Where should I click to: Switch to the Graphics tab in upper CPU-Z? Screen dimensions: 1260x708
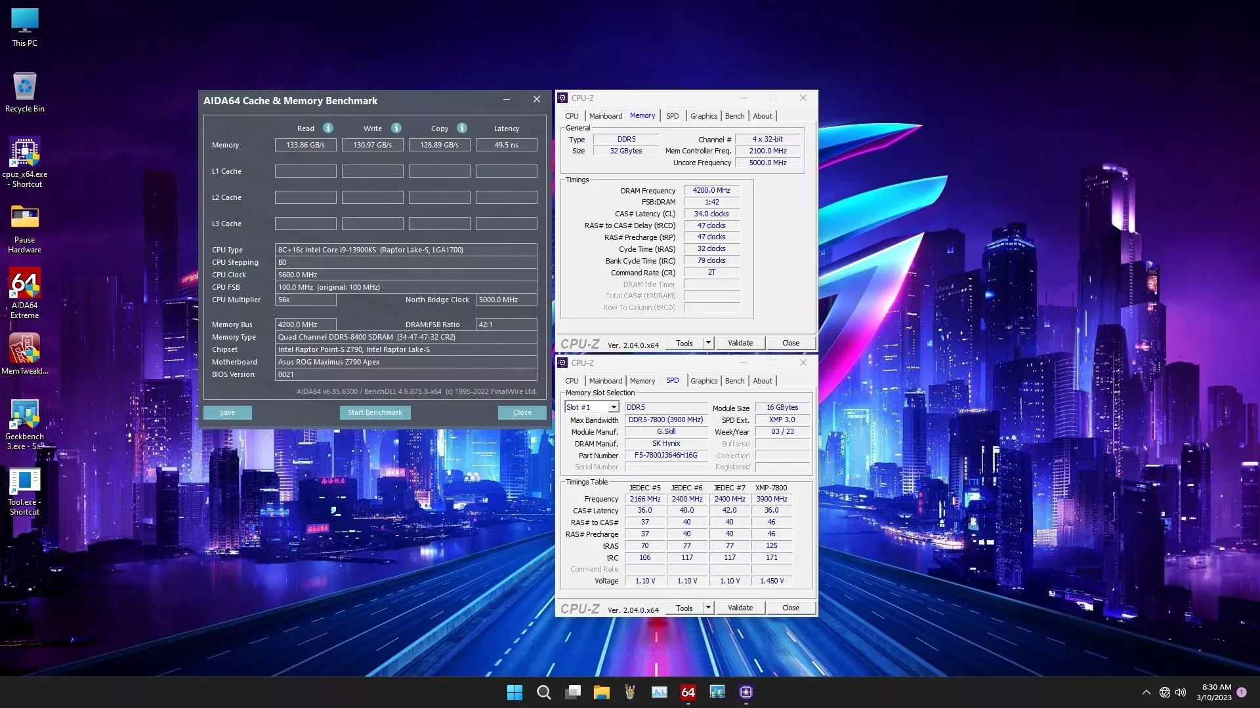[703, 116]
